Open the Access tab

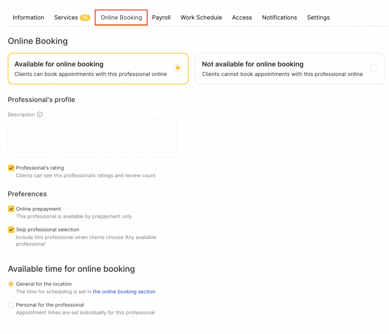tap(242, 17)
